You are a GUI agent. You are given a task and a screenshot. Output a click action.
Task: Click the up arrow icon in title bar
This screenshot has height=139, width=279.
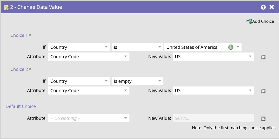tap(263, 7)
